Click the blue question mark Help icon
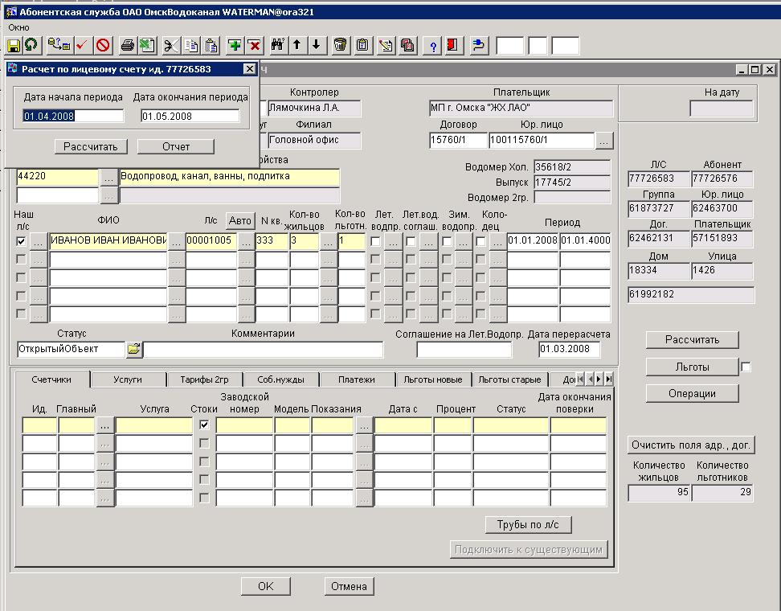 (434, 45)
